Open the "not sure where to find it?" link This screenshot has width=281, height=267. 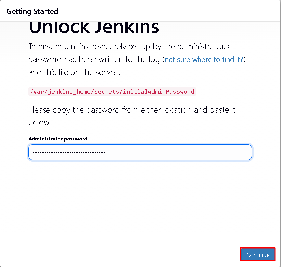pos(204,59)
